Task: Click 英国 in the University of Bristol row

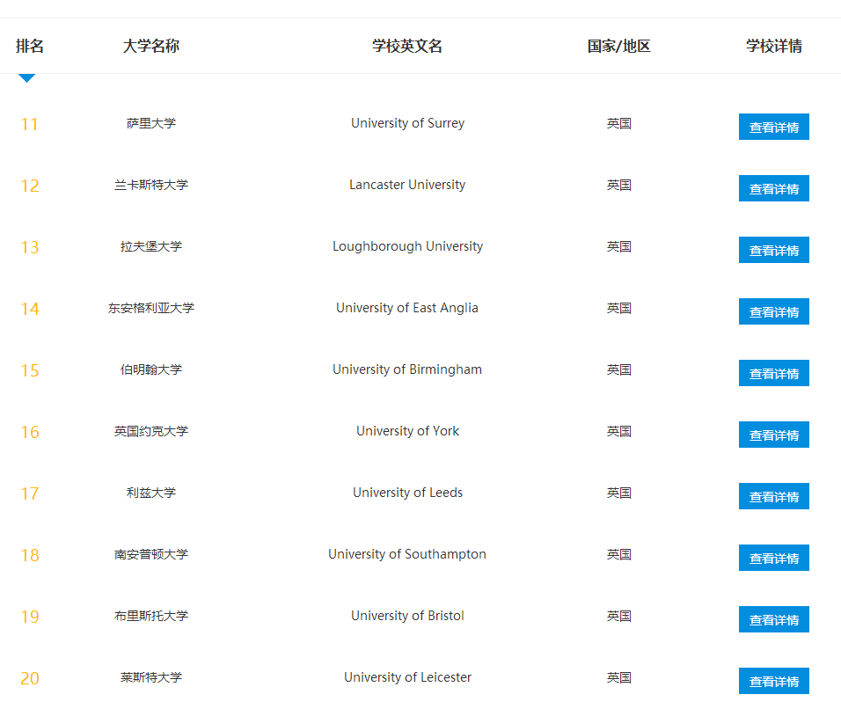Action: [619, 616]
